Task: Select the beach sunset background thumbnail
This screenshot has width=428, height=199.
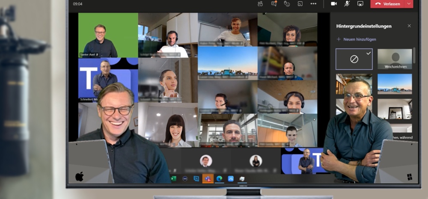Action: tap(395, 84)
